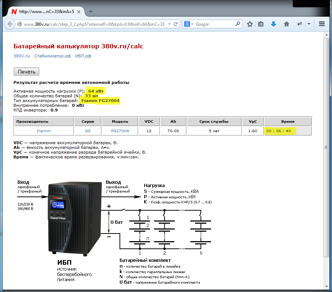Bookmark this page with the star icon
This screenshot has height=292, width=332.
pyautogui.click(x=250, y=24)
